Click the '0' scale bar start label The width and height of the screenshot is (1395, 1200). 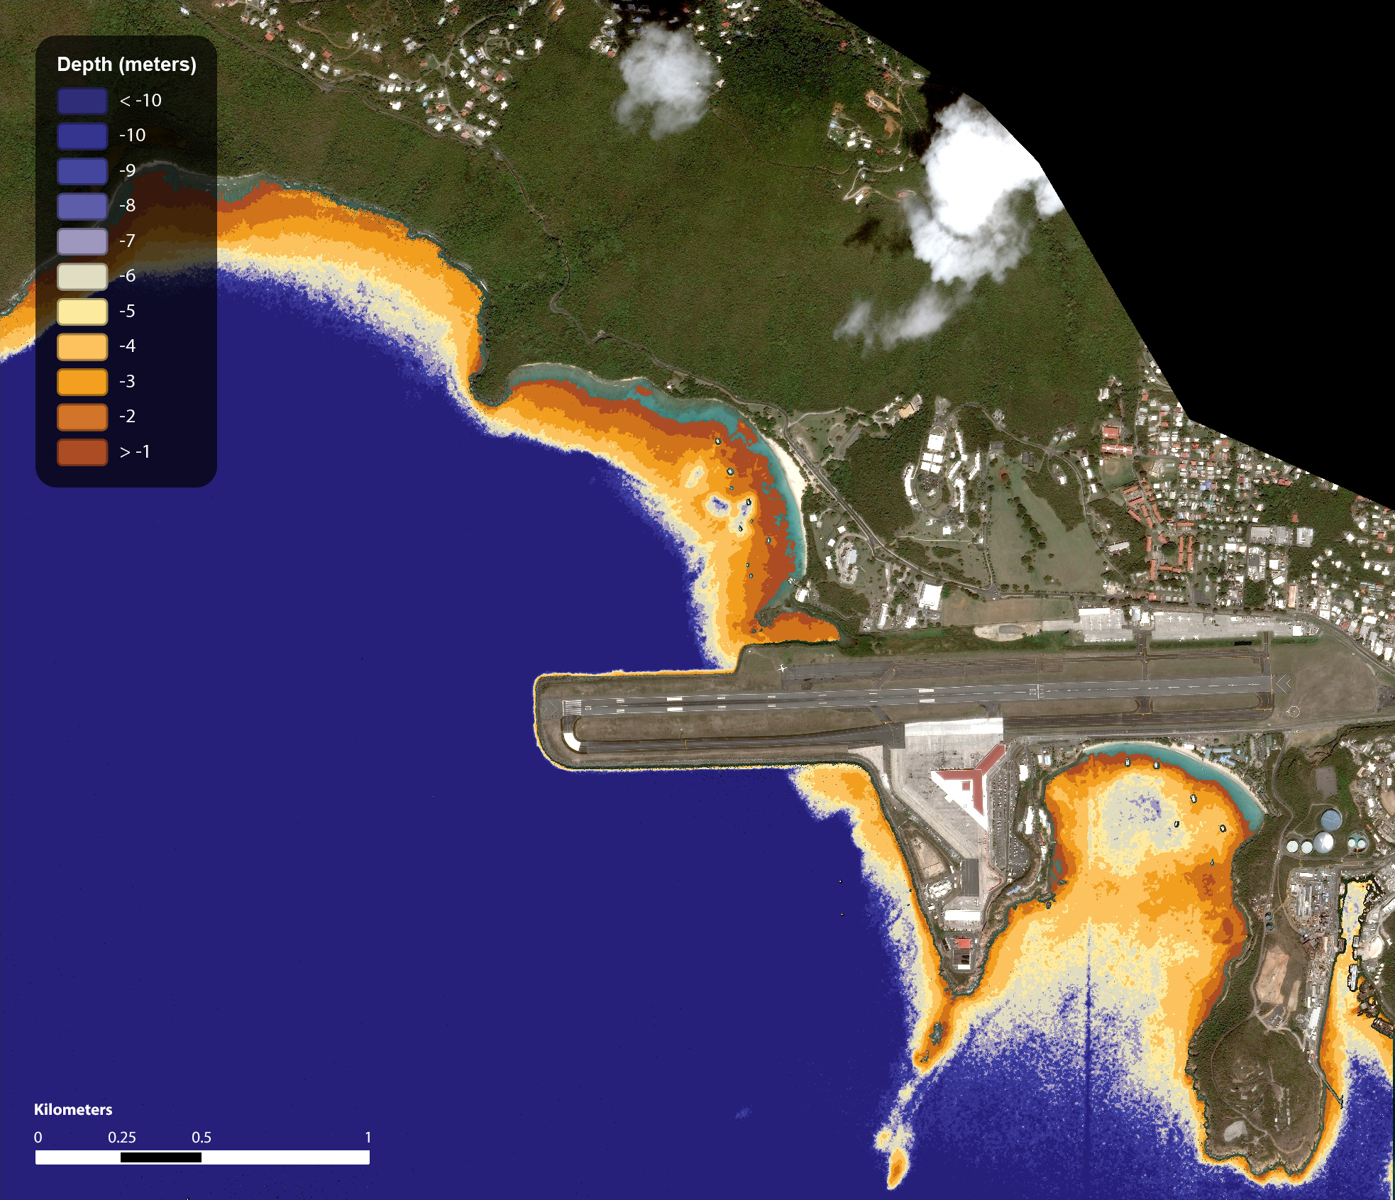pyautogui.click(x=38, y=1138)
